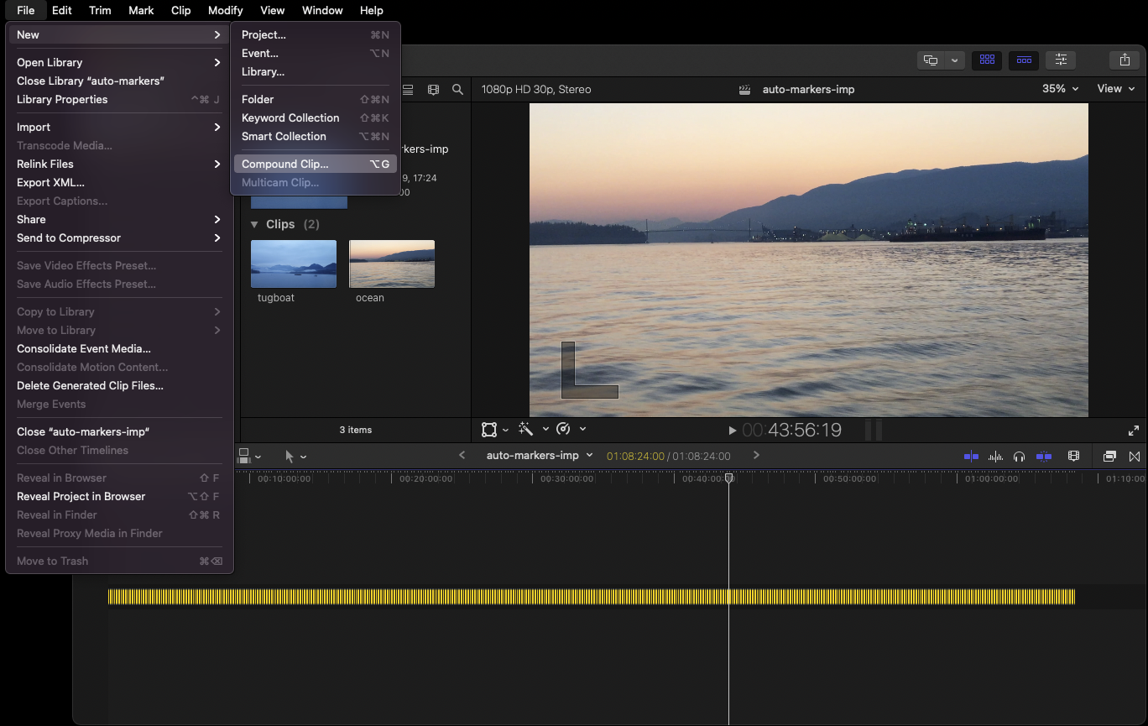The height and width of the screenshot is (726, 1148).
Task: Open the viewer View options dropdown
Action: [x=1115, y=89]
